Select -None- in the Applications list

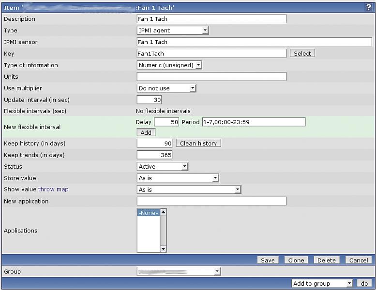tap(149, 213)
